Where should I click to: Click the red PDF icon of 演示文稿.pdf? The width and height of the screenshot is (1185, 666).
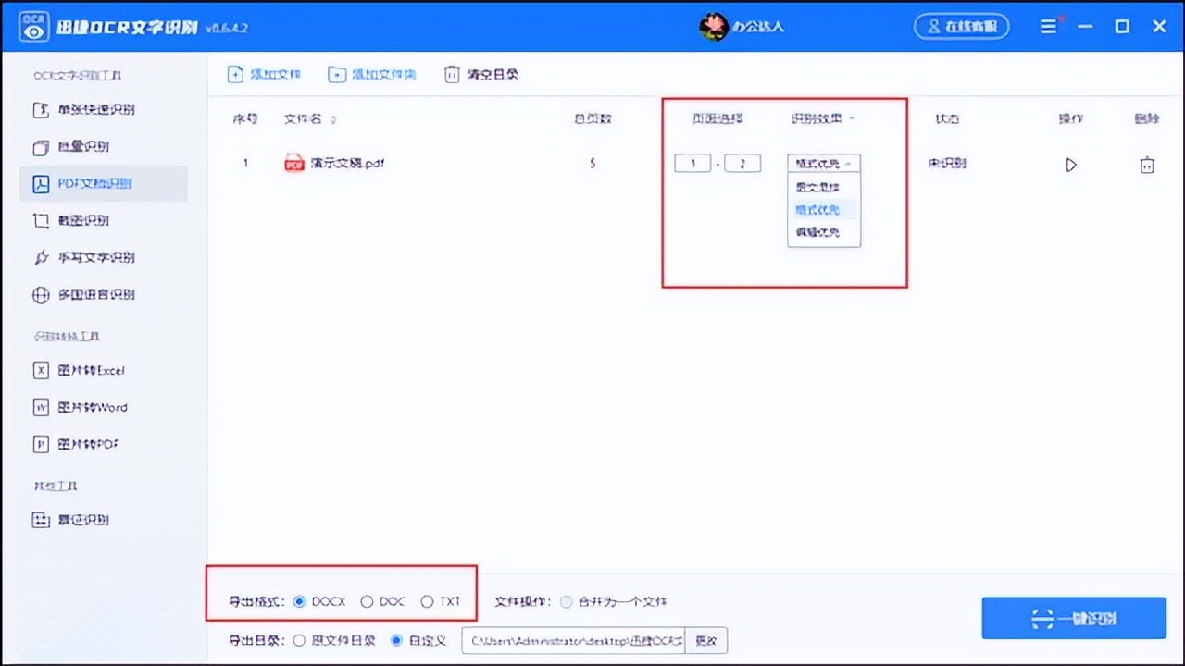point(294,164)
